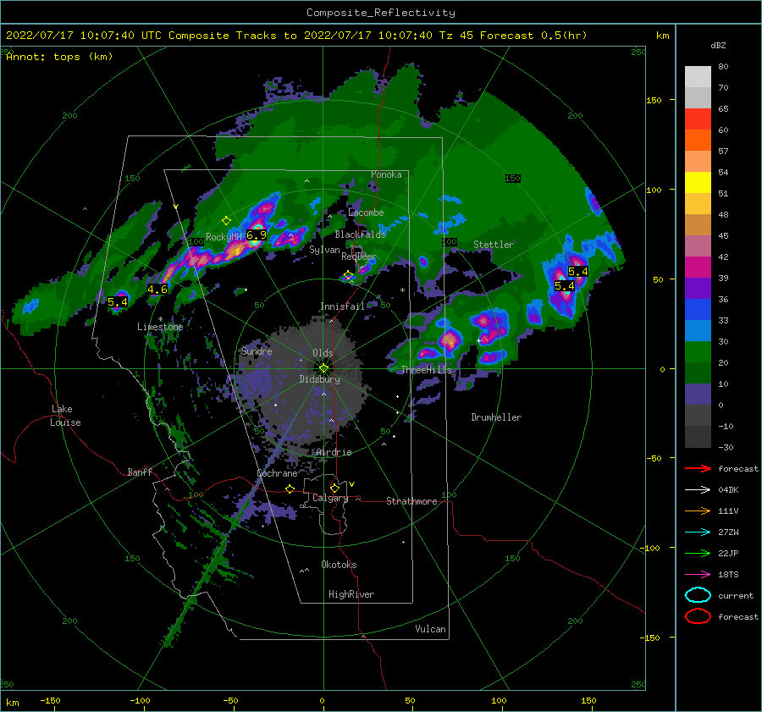The height and width of the screenshot is (712, 762).
Task: Click the Drumheller city label
Action: point(496,417)
